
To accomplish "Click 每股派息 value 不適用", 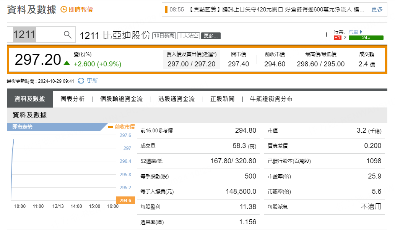I will (x=371, y=207).
